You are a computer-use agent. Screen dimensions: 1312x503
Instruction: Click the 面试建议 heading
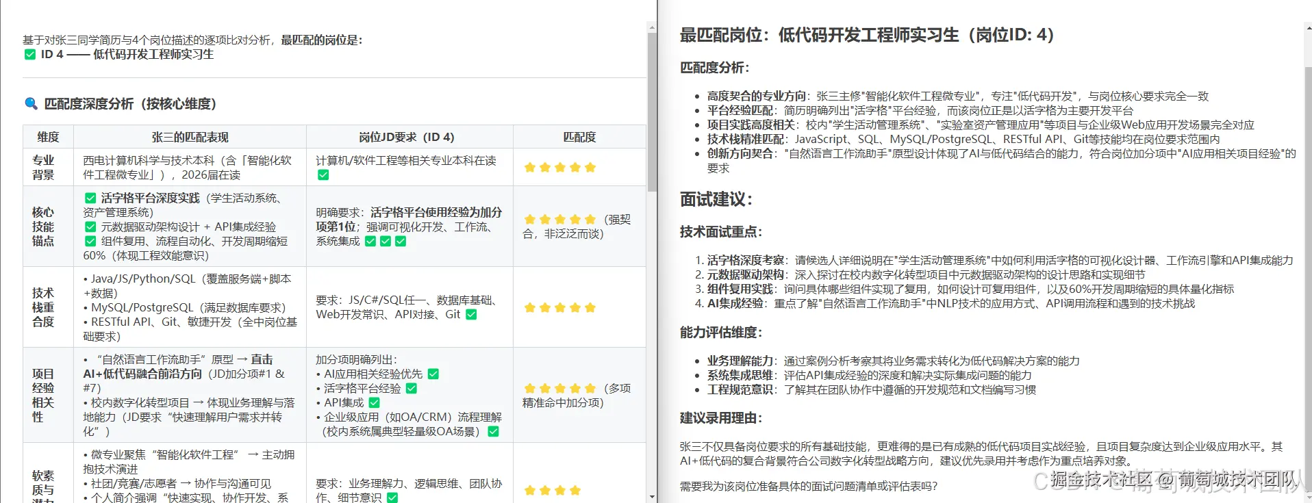(x=716, y=199)
